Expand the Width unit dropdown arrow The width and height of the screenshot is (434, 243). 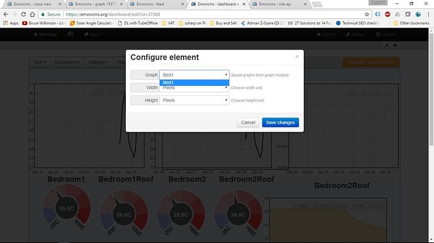tap(226, 88)
